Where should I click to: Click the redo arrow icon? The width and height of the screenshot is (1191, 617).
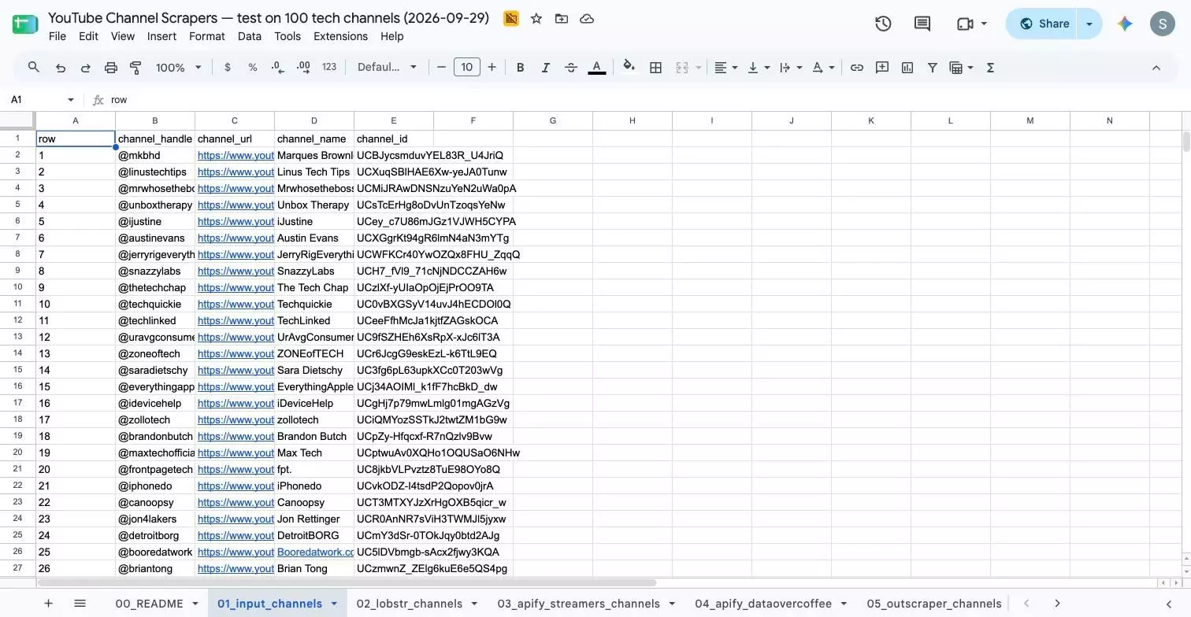point(86,68)
